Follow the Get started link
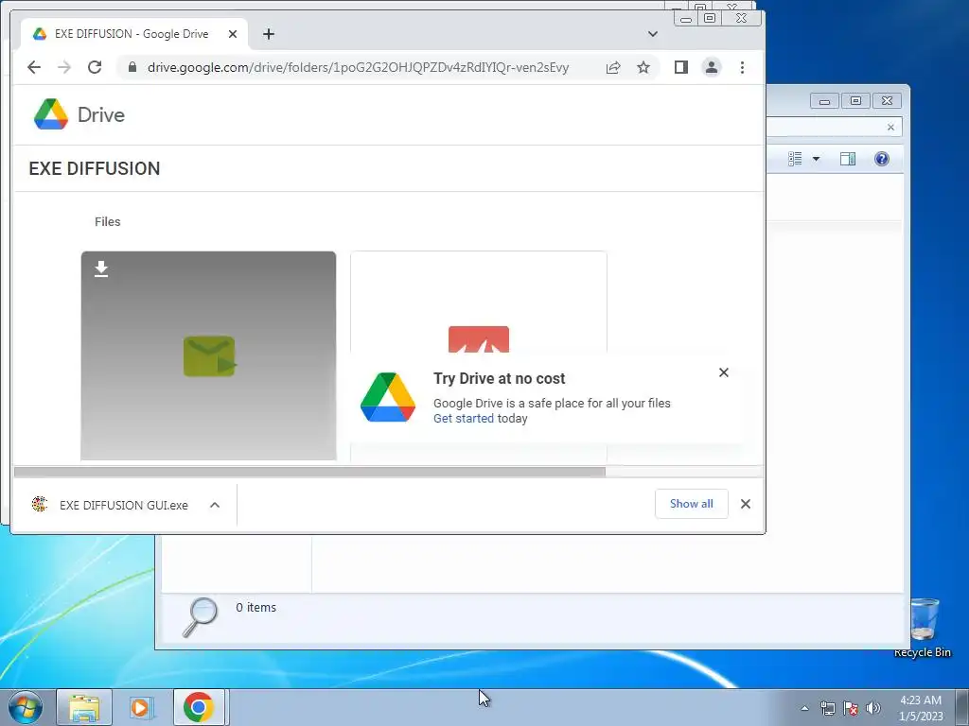 point(463,419)
